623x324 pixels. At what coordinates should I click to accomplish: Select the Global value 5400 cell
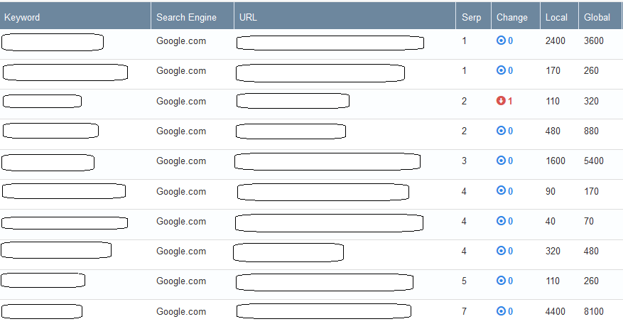tap(594, 161)
